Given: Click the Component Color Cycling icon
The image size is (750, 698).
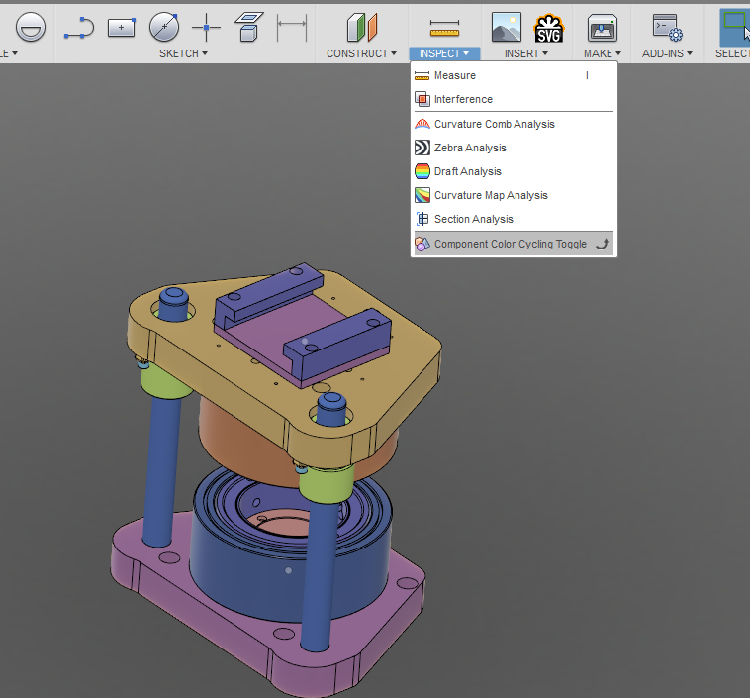Looking at the screenshot, I should click(x=422, y=244).
